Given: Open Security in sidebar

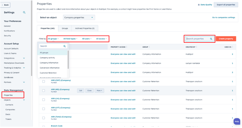Looking at the screenshot, I should (x=7, y=36).
